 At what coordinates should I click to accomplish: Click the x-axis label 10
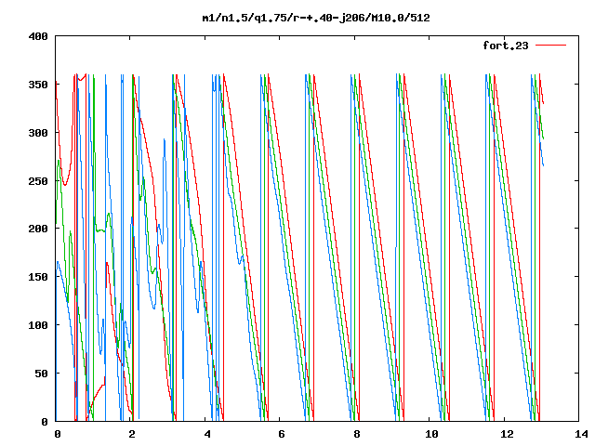pyautogui.click(x=431, y=434)
